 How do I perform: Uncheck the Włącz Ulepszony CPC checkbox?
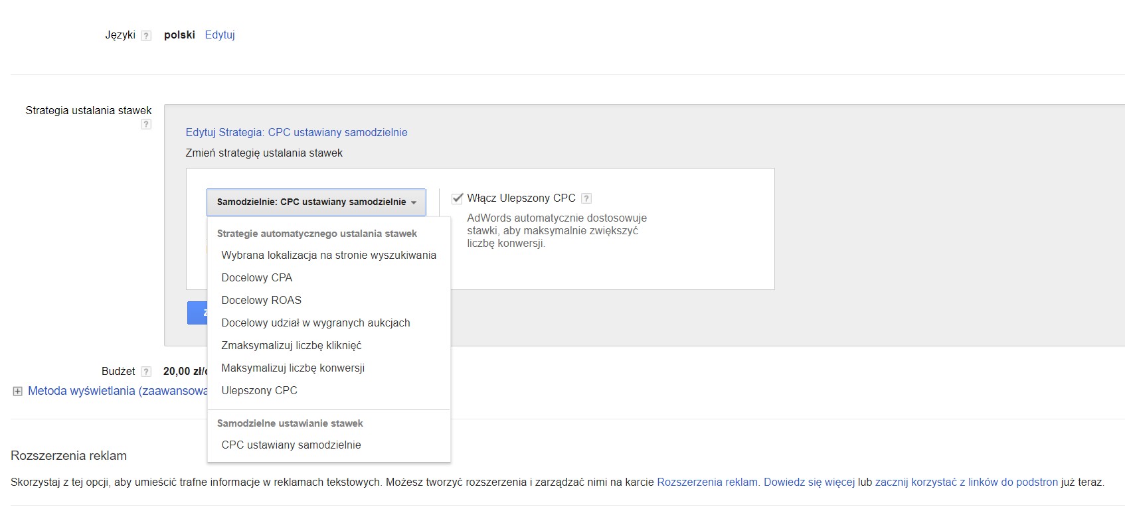457,198
